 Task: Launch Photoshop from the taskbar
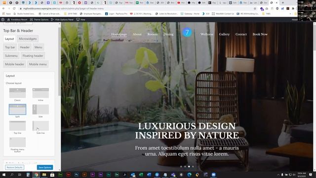pyautogui.click(x=77, y=175)
